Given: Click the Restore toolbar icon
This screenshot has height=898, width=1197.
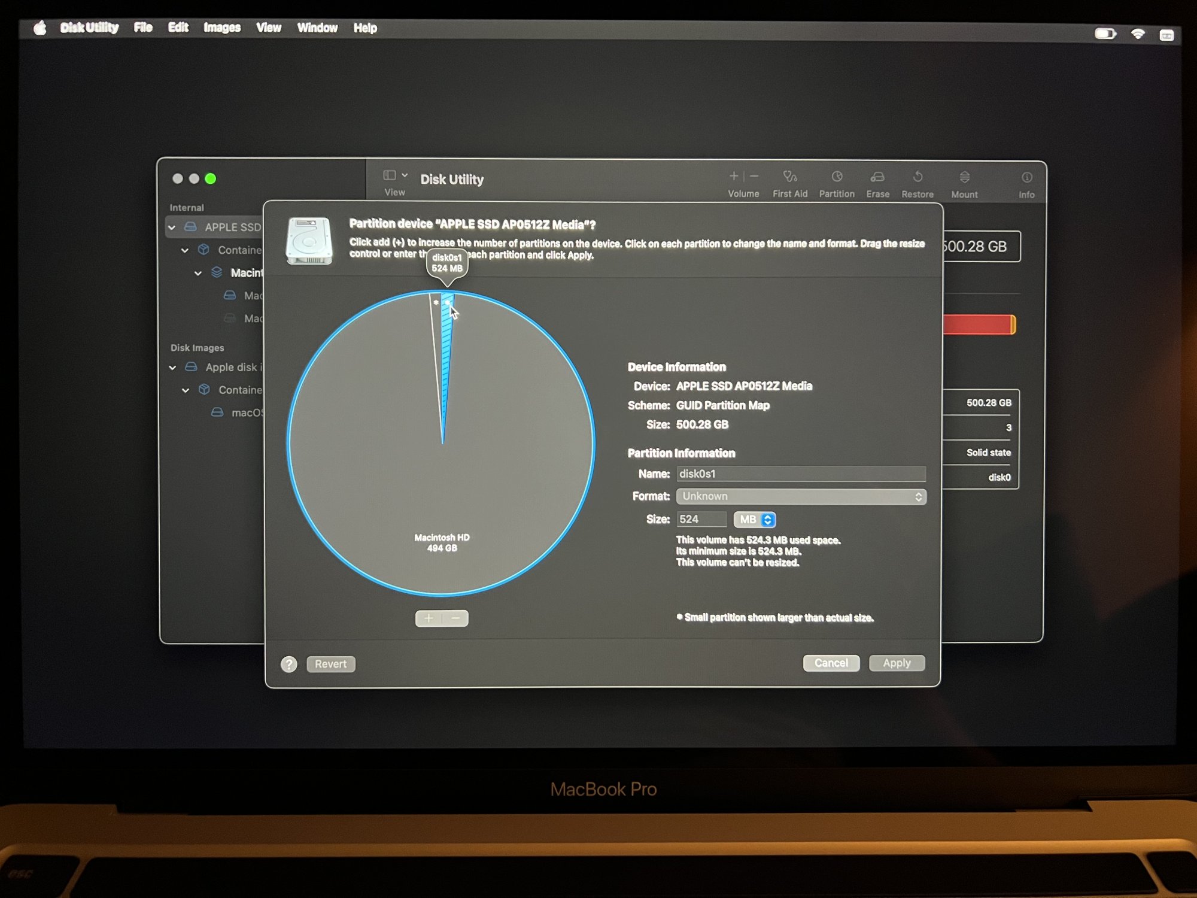Looking at the screenshot, I should pyautogui.click(x=918, y=177).
